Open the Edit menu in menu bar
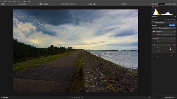Image resolution: width=177 pixels, height=99 pixels. pyautogui.click(x=5, y=1)
